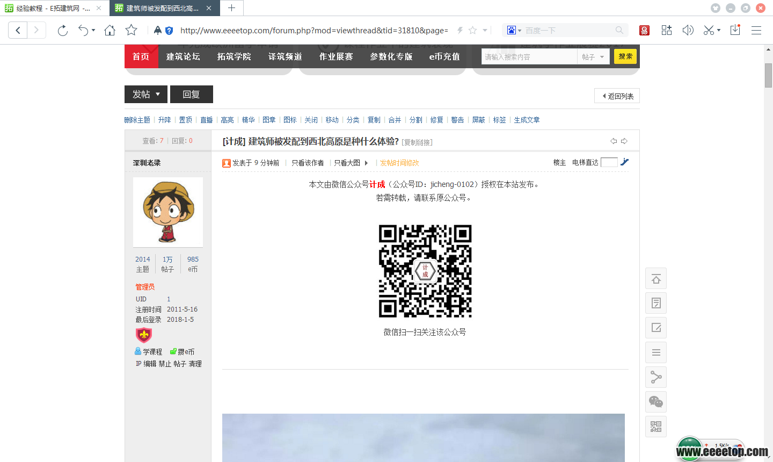
Task: Click the blue security shield in address bar
Action: [169, 31]
